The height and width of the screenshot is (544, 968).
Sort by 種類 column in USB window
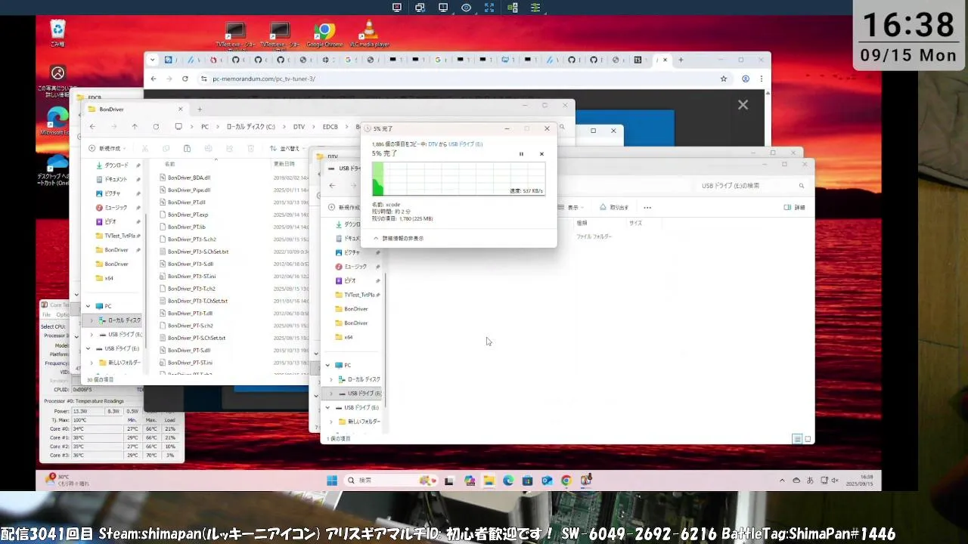[582, 223]
